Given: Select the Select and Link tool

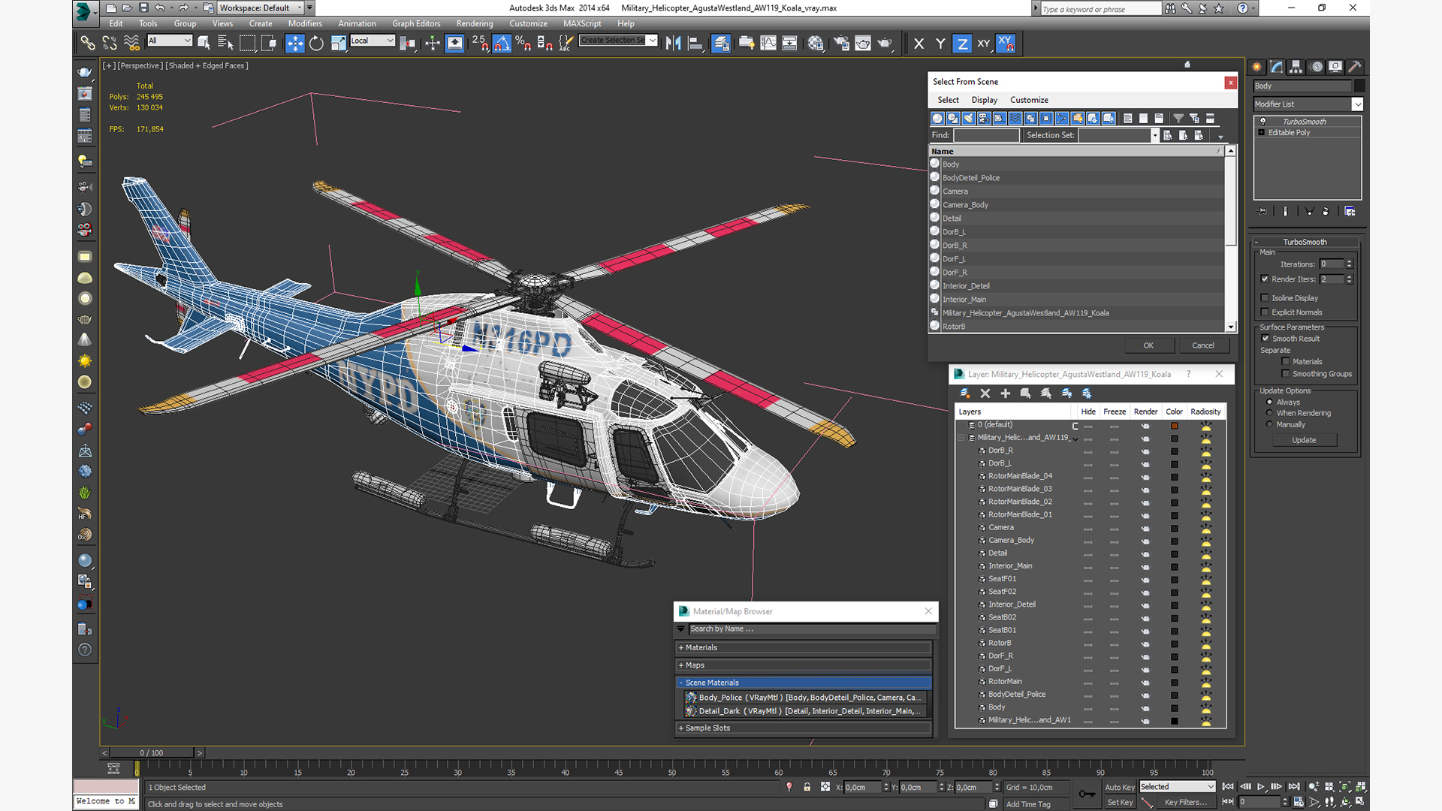Looking at the screenshot, I should click(88, 44).
